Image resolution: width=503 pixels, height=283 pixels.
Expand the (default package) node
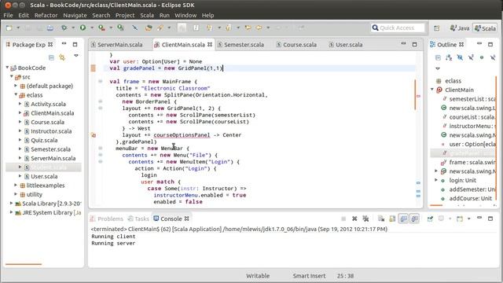(x=16, y=86)
